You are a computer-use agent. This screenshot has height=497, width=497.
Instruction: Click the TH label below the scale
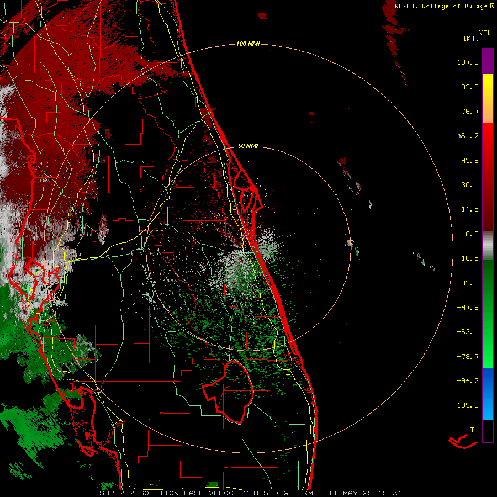click(474, 430)
